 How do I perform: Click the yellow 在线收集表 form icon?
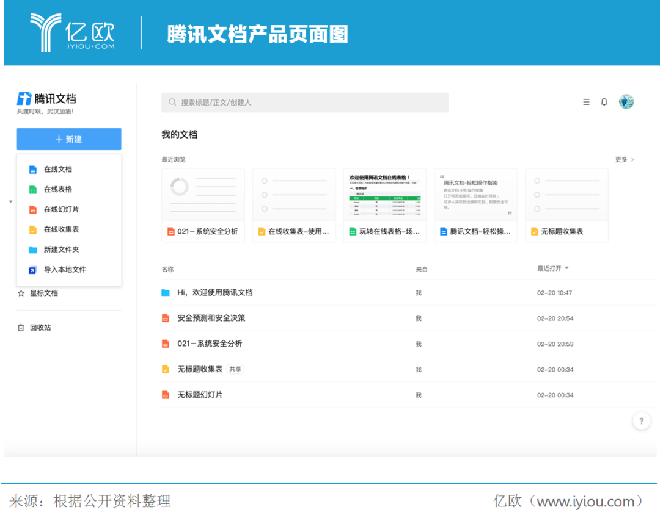(33, 230)
